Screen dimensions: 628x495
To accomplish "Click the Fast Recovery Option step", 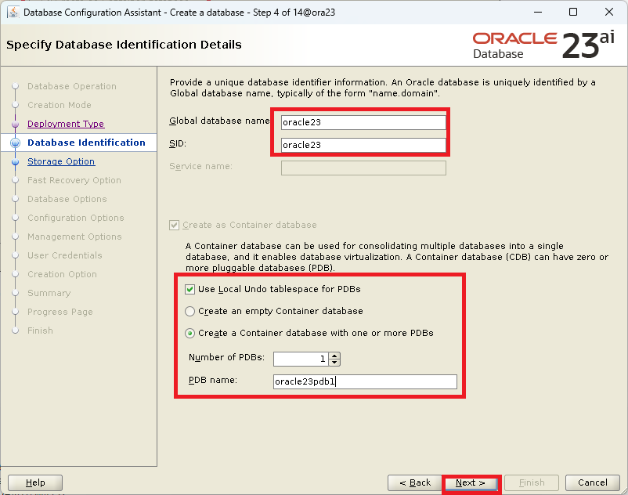I will (74, 180).
